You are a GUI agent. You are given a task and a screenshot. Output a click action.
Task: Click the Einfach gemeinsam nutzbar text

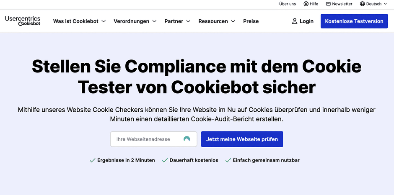[266, 160]
